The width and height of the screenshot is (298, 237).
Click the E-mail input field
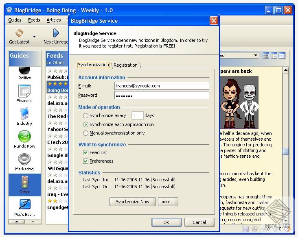coord(162,86)
